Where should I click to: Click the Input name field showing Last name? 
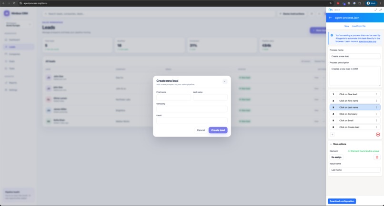tap(355, 170)
